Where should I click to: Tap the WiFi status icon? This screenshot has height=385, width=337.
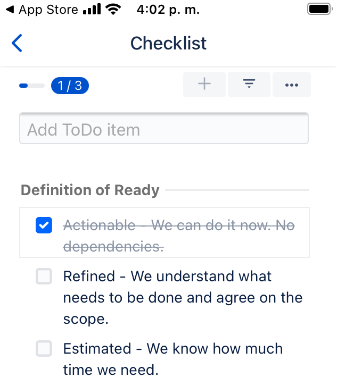pyautogui.click(x=113, y=10)
